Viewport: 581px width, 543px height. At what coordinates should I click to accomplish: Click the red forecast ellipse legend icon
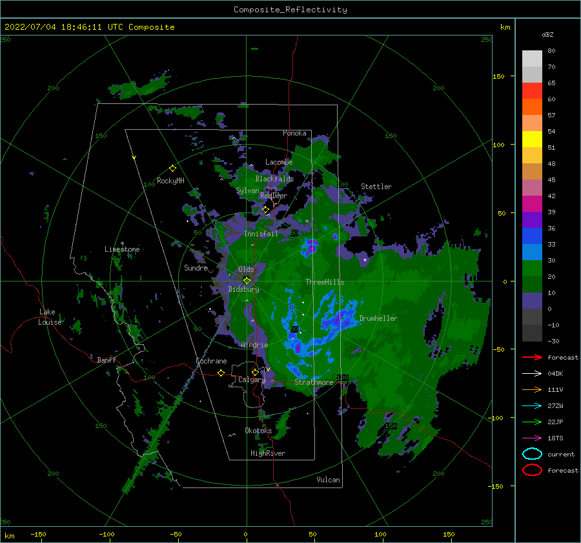[x=532, y=470]
